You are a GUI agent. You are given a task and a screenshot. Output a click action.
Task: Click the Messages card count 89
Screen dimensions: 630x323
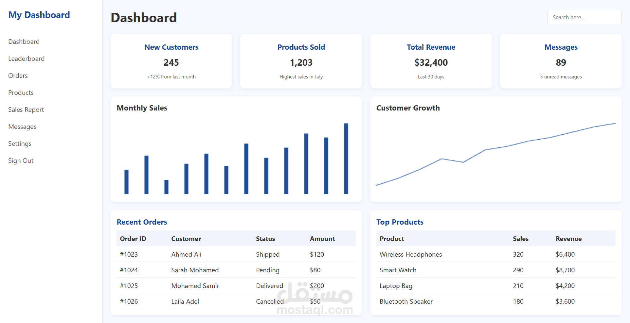pyautogui.click(x=561, y=62)
